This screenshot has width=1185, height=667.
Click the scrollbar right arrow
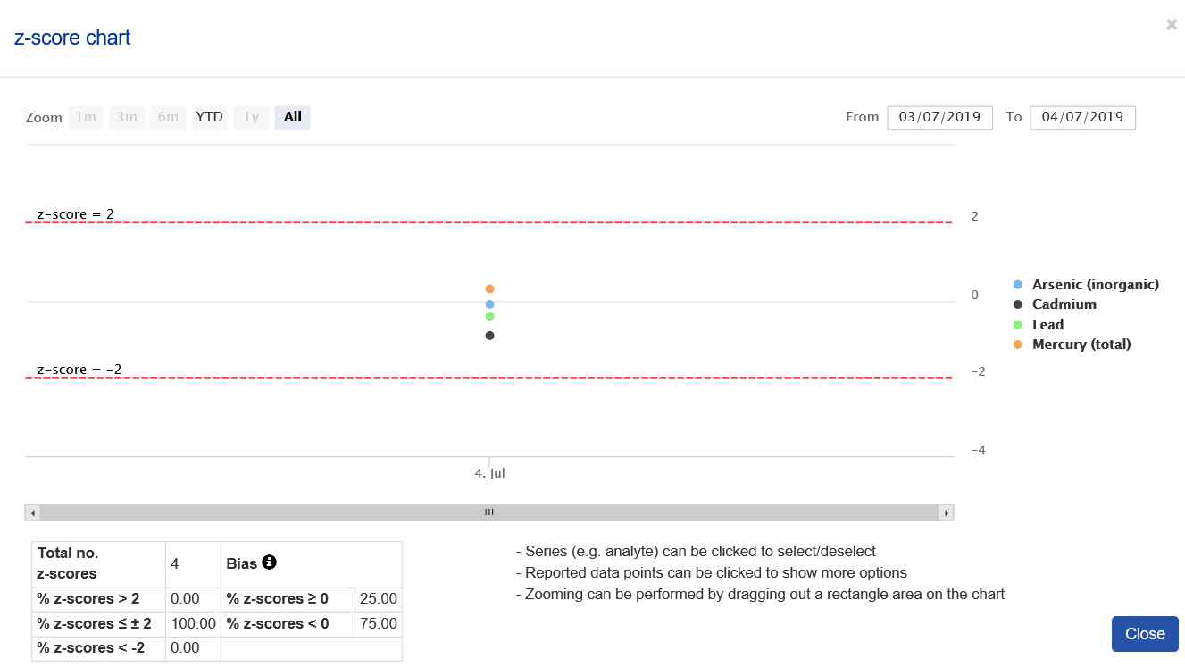point(947,513)
